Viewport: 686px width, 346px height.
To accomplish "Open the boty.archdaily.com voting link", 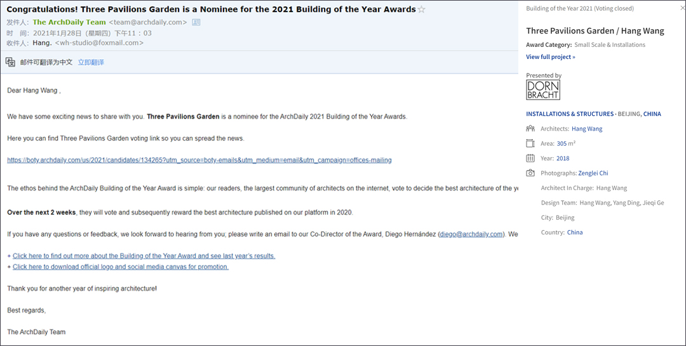I will click(199, 160).
